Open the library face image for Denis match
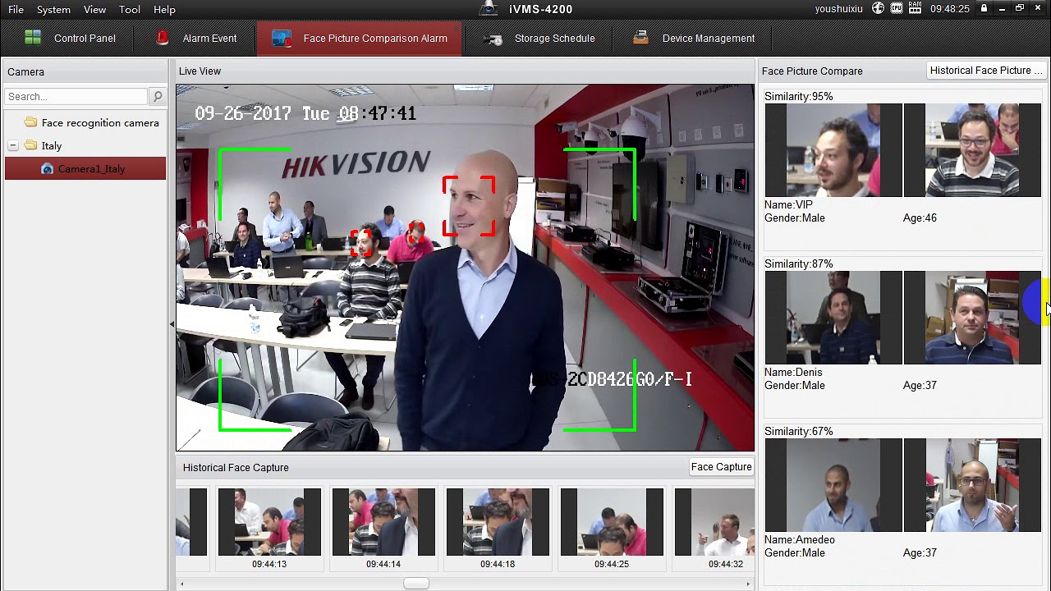The width and height of the screenshot is (1051, 591). tap(972, 318)
